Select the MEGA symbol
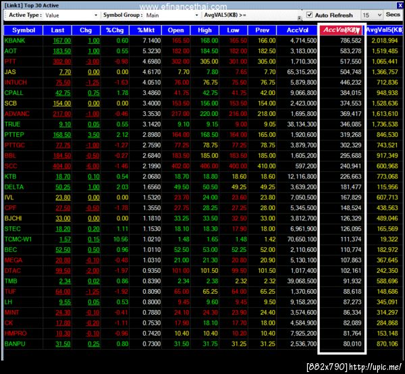This screenshot has width=405, height=374. 13,260
